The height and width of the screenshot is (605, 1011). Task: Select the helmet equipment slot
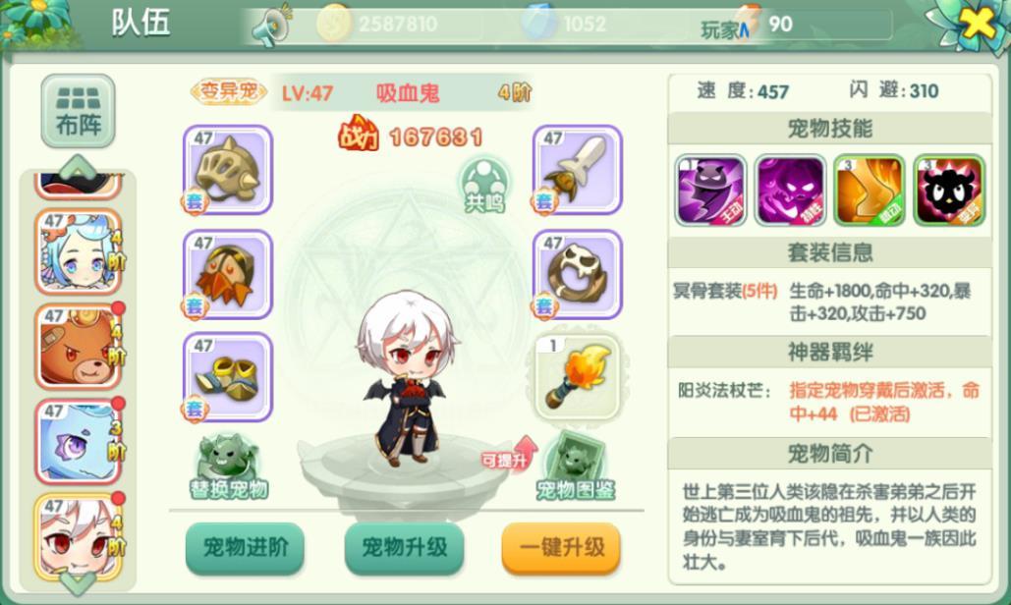228,170
